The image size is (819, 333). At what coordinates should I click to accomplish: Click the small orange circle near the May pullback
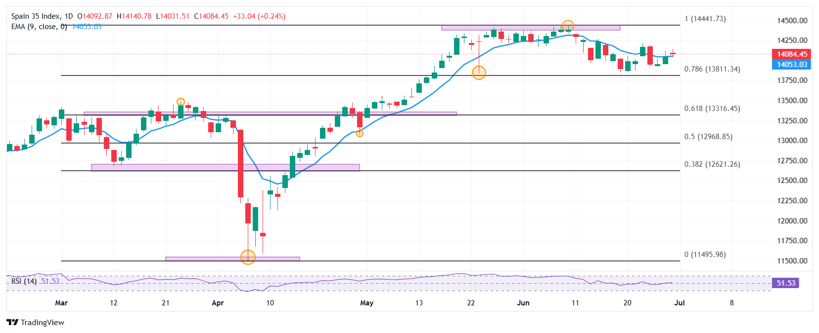click(x=360, y=133)
